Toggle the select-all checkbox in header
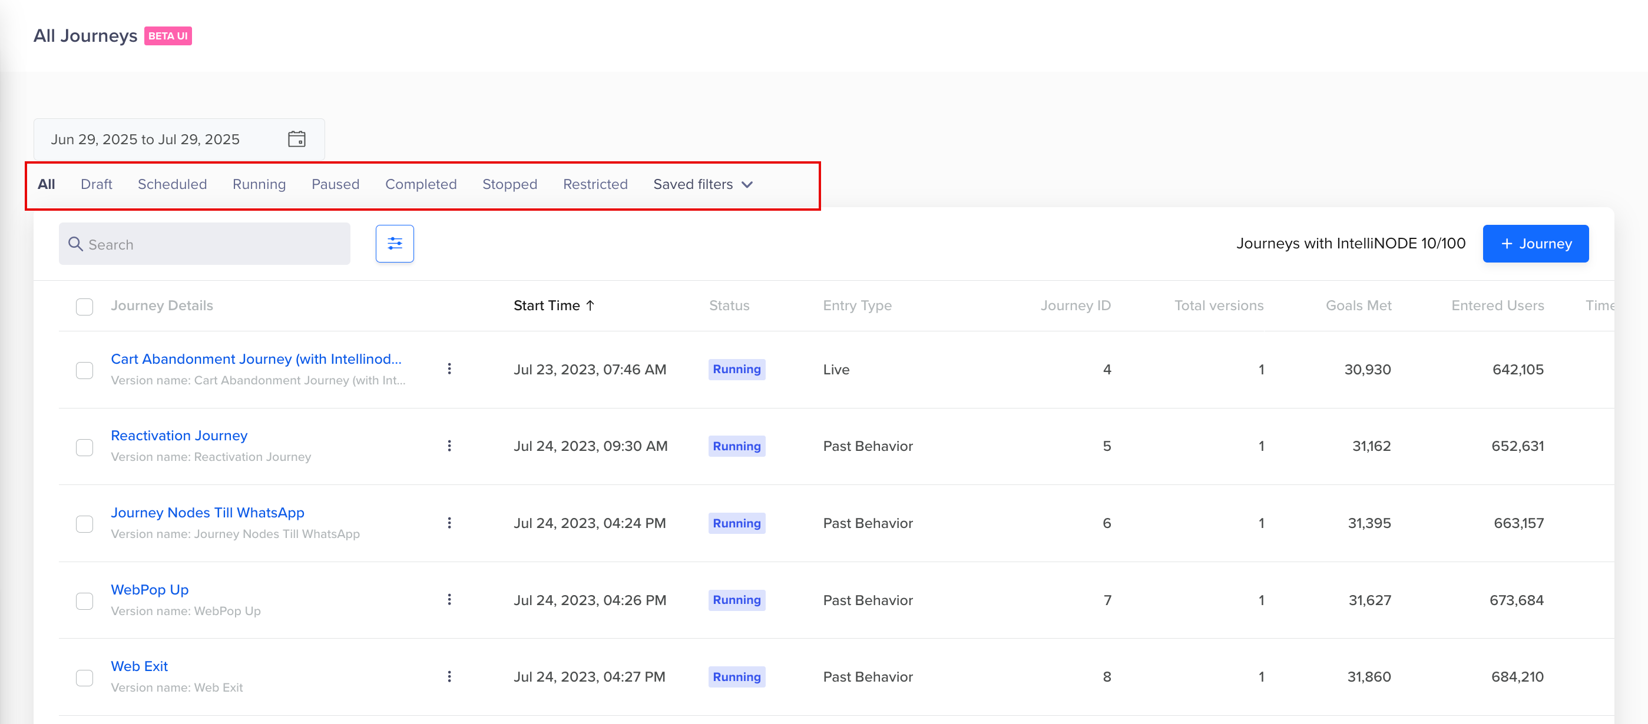This screenshot has width=1648, height=724. [x=84, y=306]
